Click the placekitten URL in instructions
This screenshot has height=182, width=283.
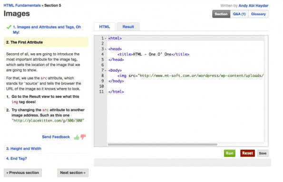point(48,121)
